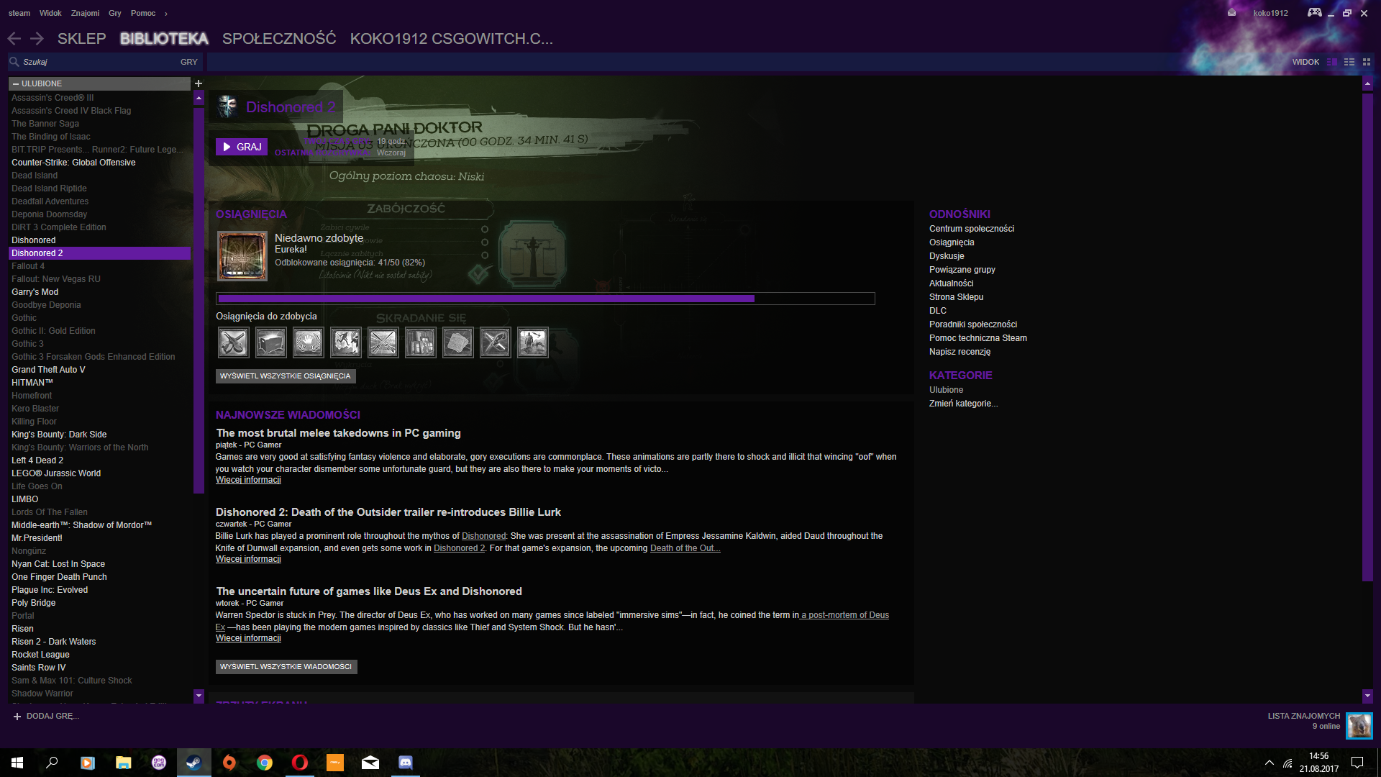The image size is (1381, 777).
Task: Open Discord from taskbar
Action: [406, 763]
